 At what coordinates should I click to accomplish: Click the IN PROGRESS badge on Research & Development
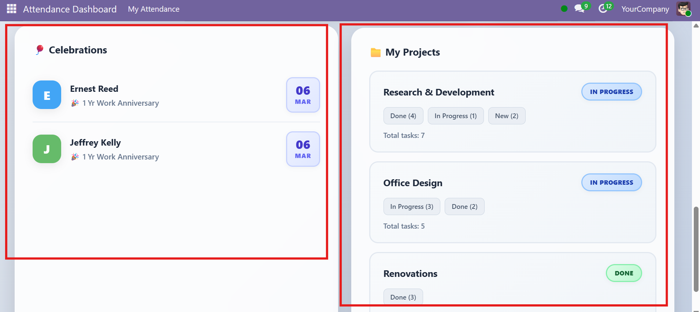(x=611, y=92)
